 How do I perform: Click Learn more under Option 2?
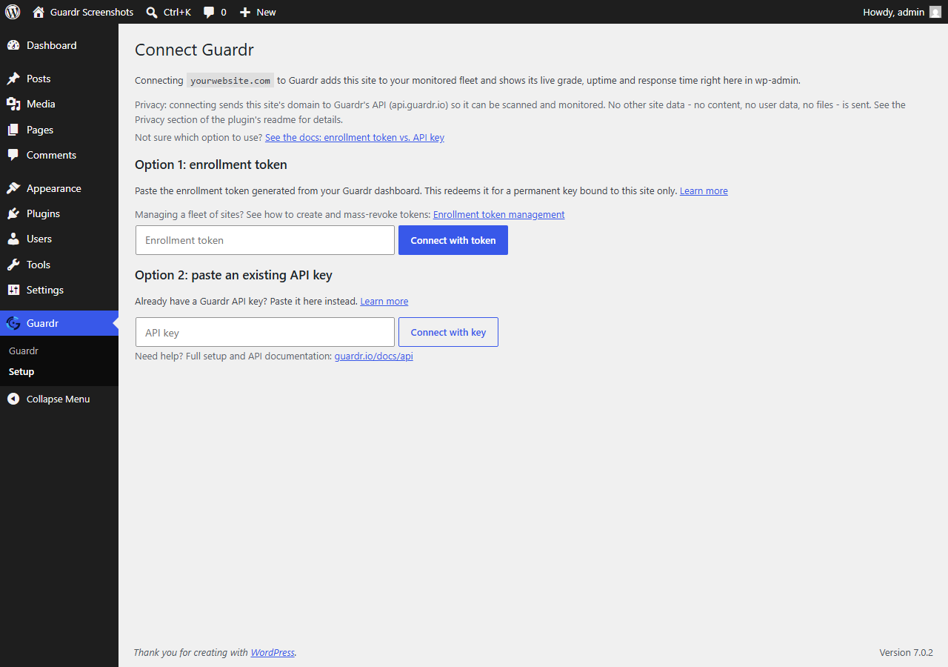pyautogui.click(x=384, y=301)
